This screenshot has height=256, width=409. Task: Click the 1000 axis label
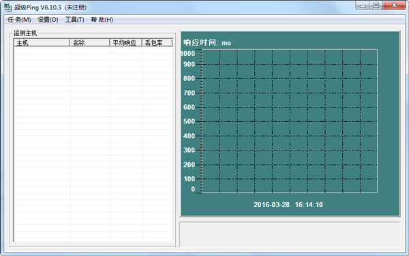pos(188,54)
